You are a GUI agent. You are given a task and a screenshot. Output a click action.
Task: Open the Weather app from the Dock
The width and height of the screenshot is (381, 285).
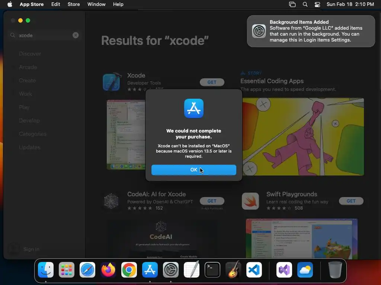[305, 270]
